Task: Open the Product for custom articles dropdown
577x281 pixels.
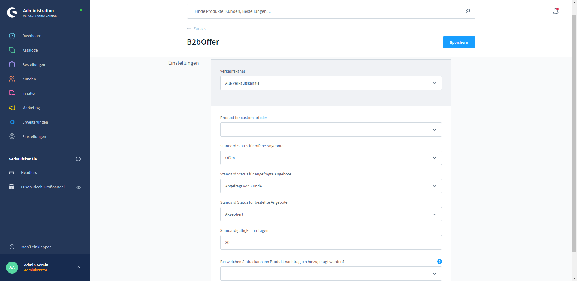Action: (x=331, y=130)
